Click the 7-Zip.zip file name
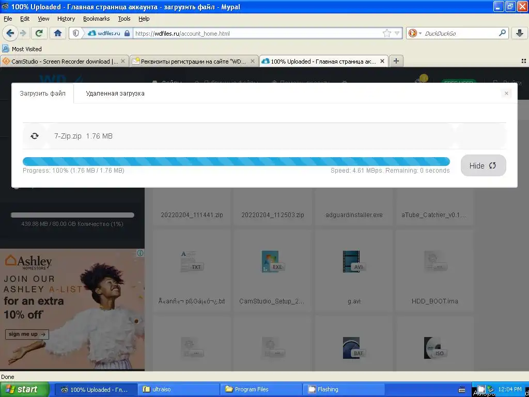The height and width of the screenshot is (397, 529). click(x=68, y=136)
